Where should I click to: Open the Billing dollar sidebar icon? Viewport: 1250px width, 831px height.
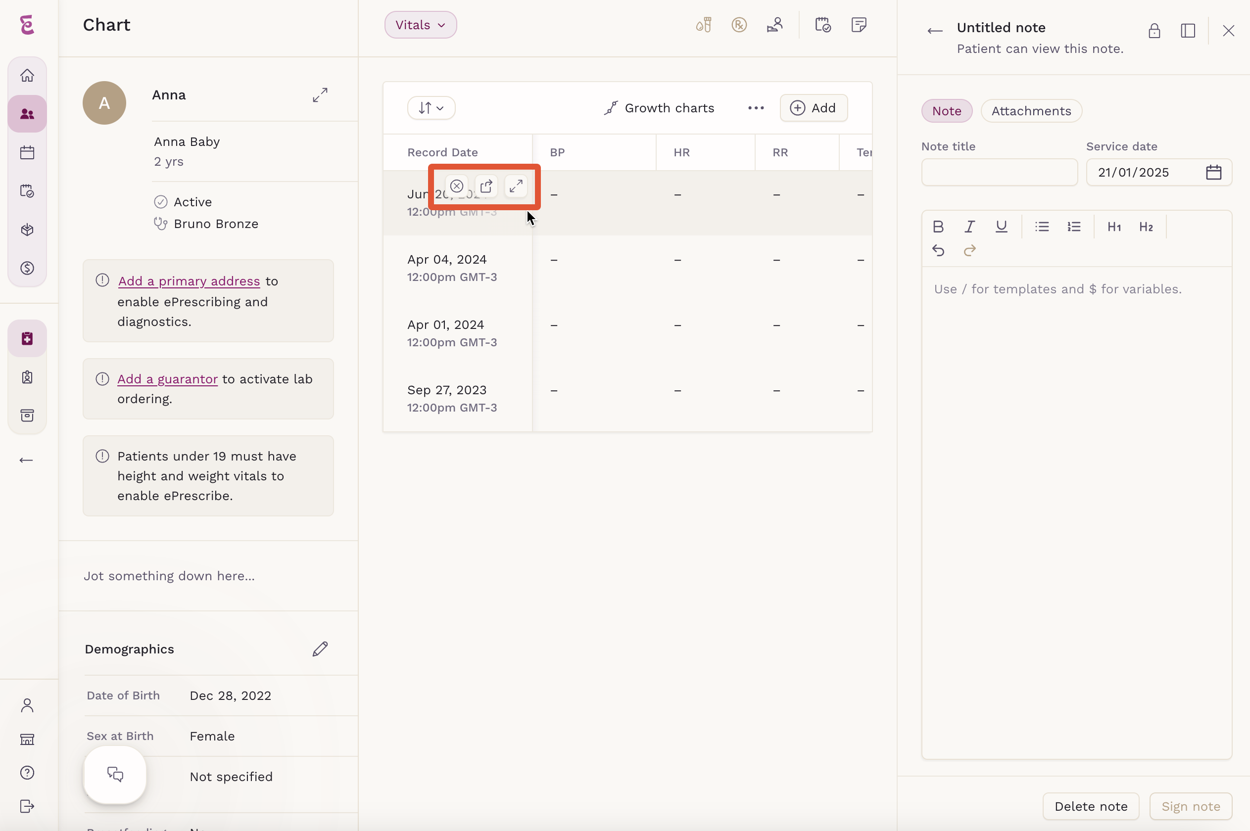pyautogui.click(x=27, y=268)
